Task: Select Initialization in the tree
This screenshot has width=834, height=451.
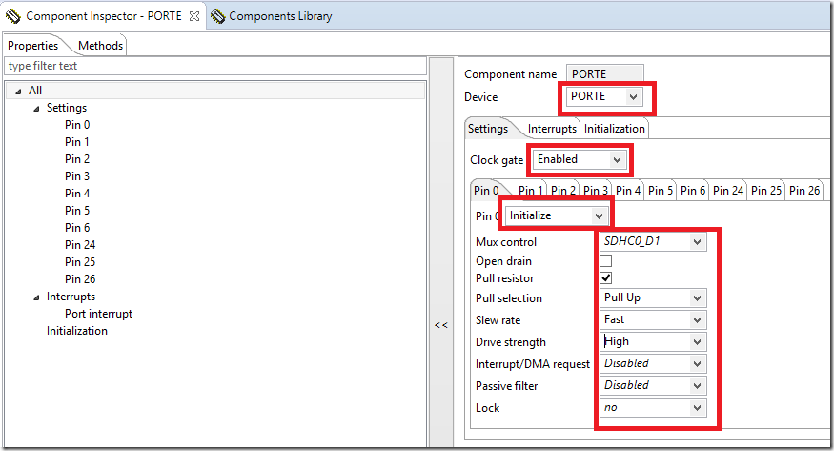Action: (76, 331)
